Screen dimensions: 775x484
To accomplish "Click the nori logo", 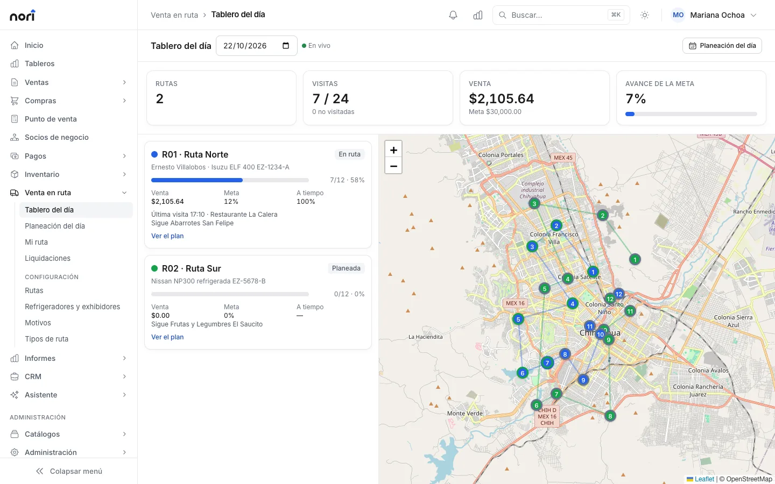I will pos(23,16).
